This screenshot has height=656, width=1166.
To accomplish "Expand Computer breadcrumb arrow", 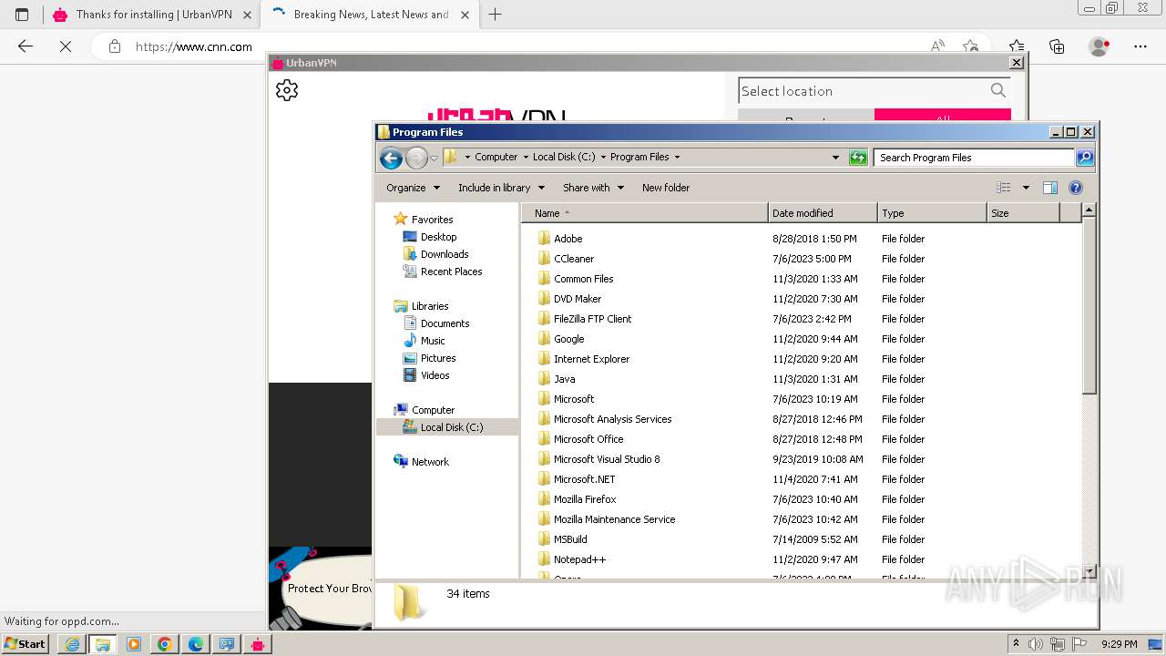I will 526,158.
